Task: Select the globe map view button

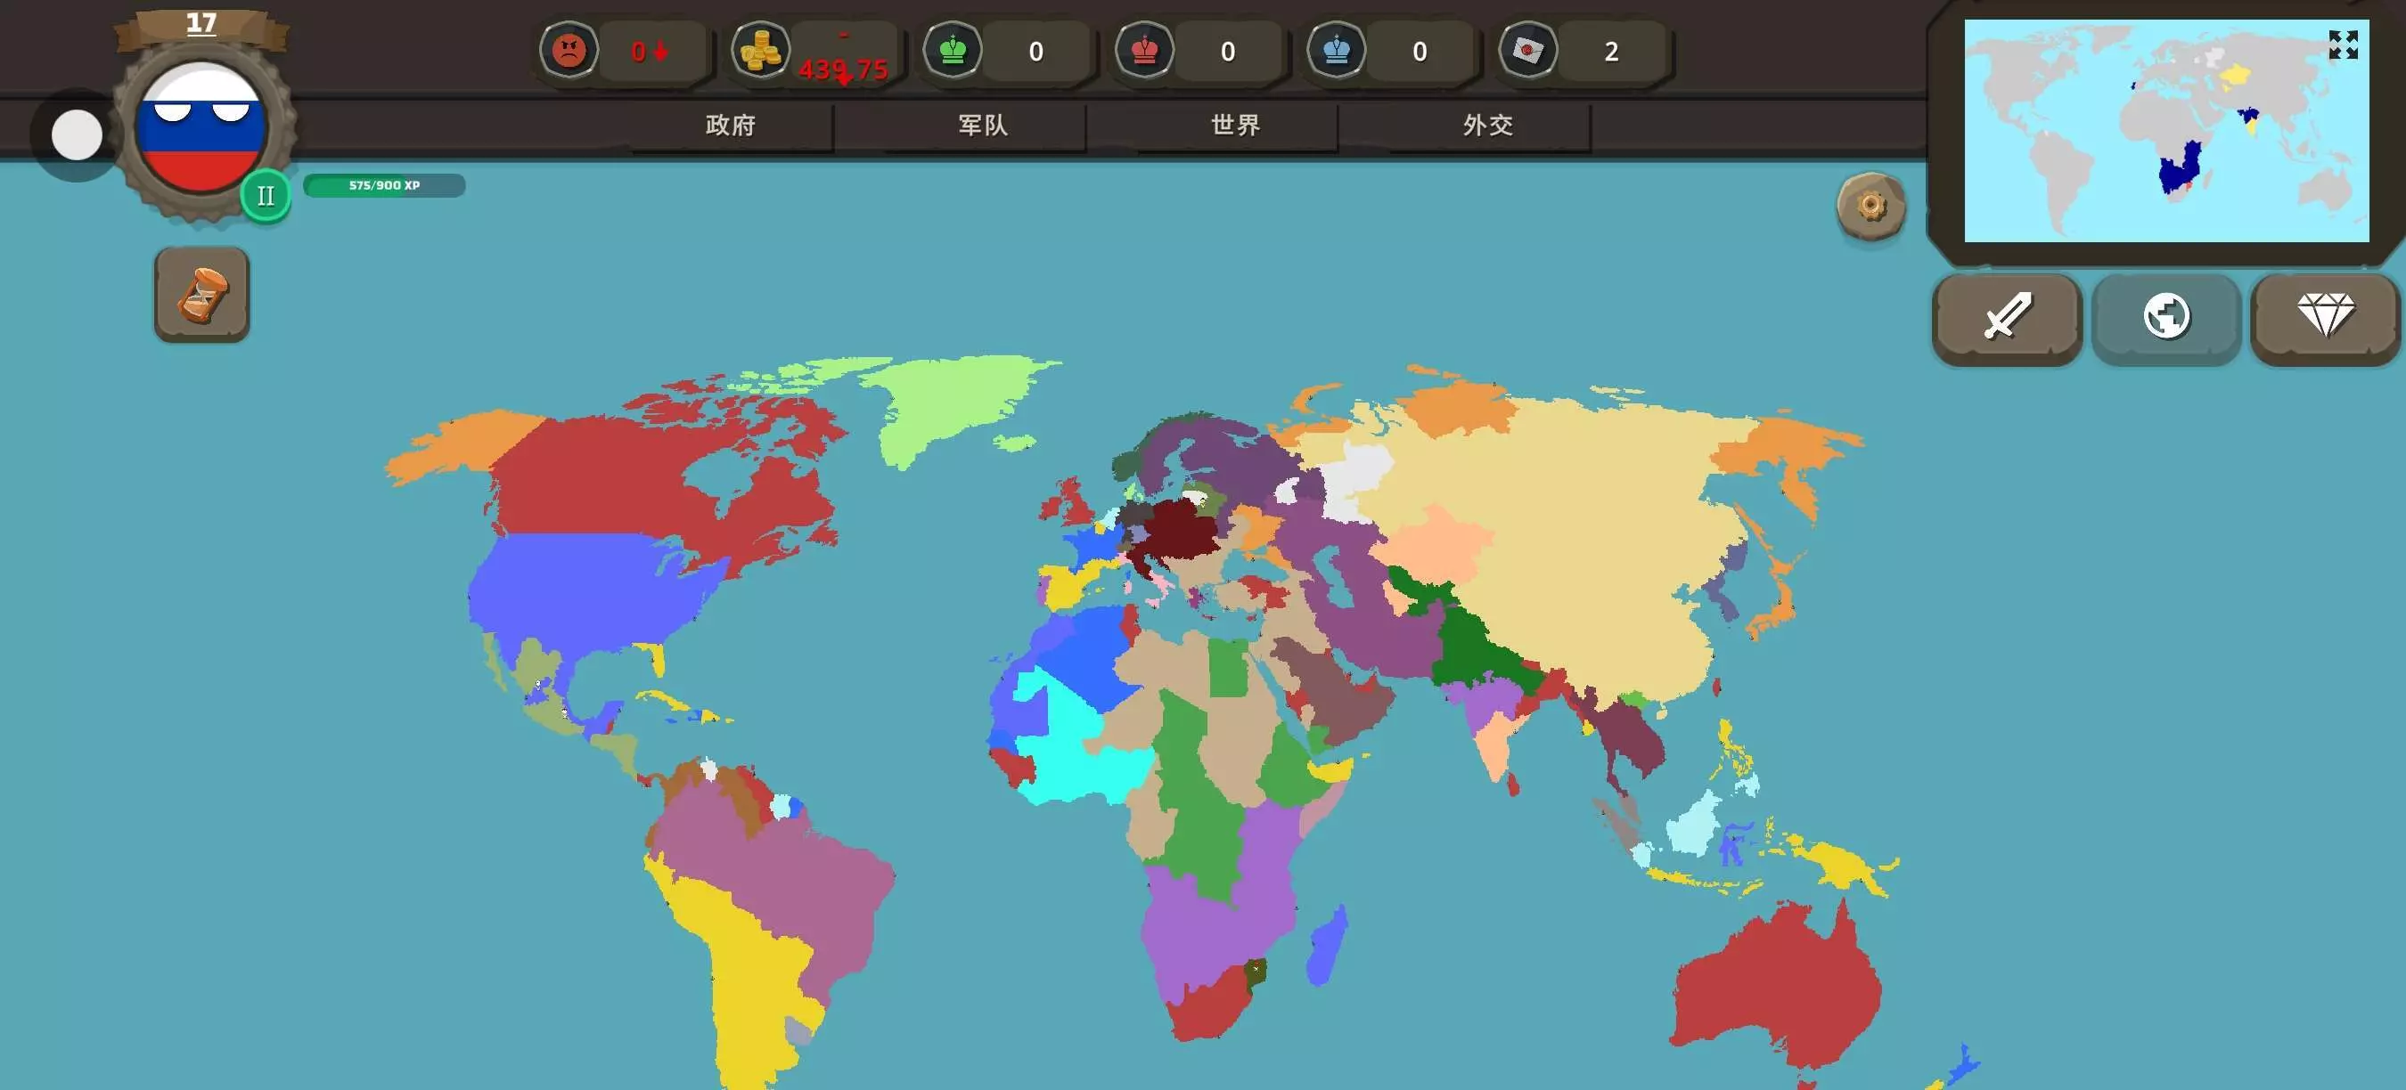Action: pos(2166,317)
